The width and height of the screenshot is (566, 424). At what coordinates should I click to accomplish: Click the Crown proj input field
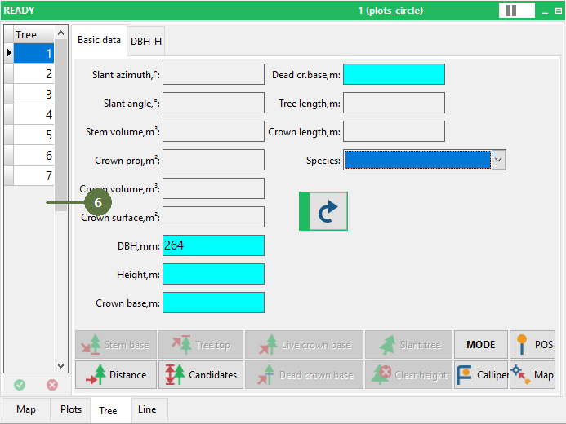[x=213, y=160]
